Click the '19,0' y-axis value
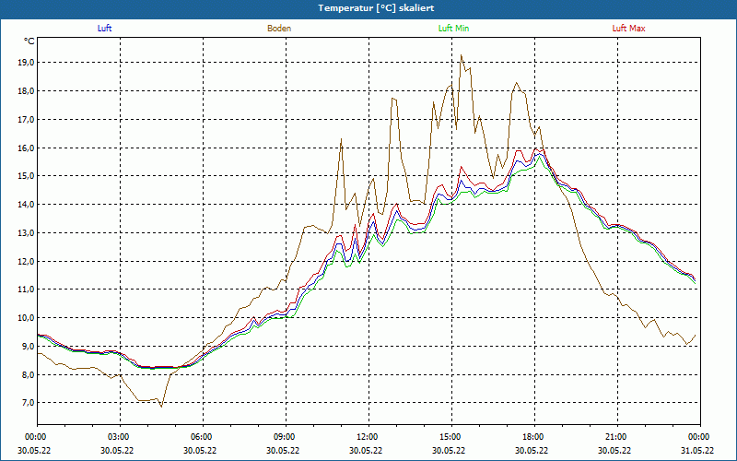This screenshot has height=461, width=737. (26, 63)
